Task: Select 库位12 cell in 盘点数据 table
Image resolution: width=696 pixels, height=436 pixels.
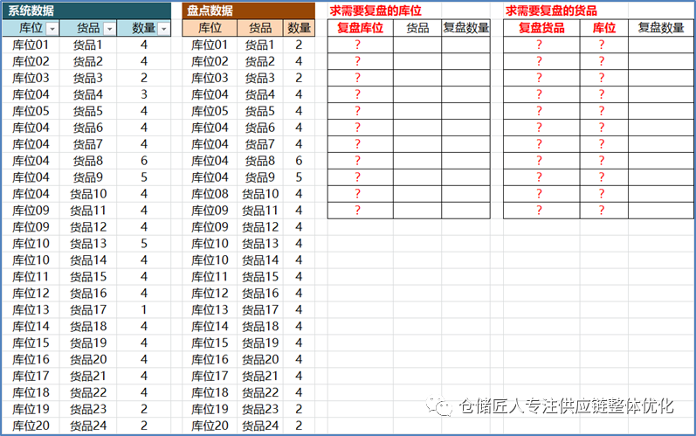Action: click(x=210, y=294)
